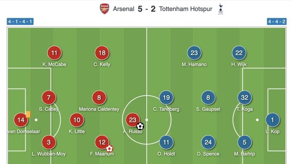Click Mariona Caldentey player name
292x164 pixels.
tap(99, 109)
